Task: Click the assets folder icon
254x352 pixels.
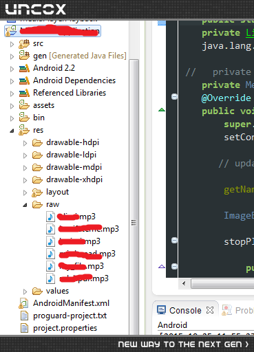Action: tap(24, 104)
